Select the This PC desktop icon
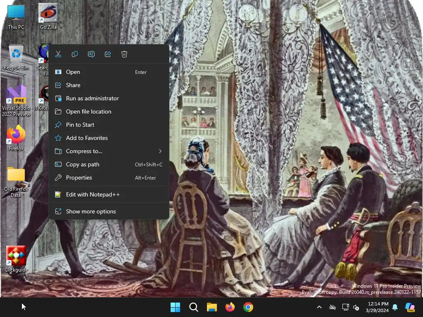 coord(16,17)
